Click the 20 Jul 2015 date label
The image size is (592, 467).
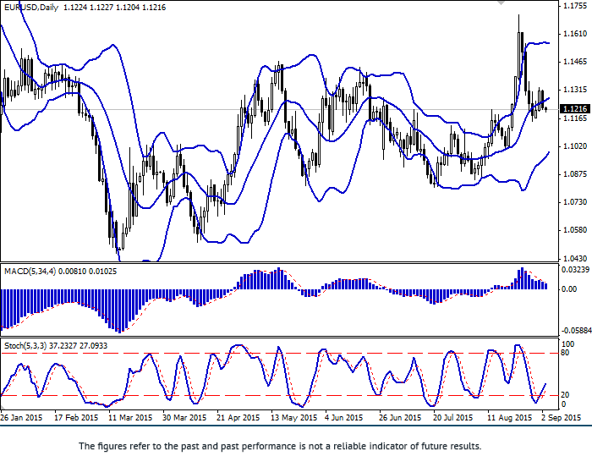pyautogui.click(x=448, y=418)
